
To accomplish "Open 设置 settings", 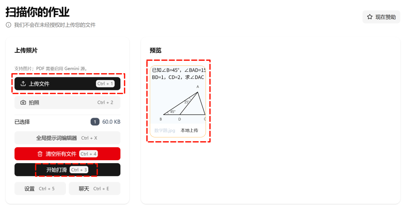I will point(40,189).
